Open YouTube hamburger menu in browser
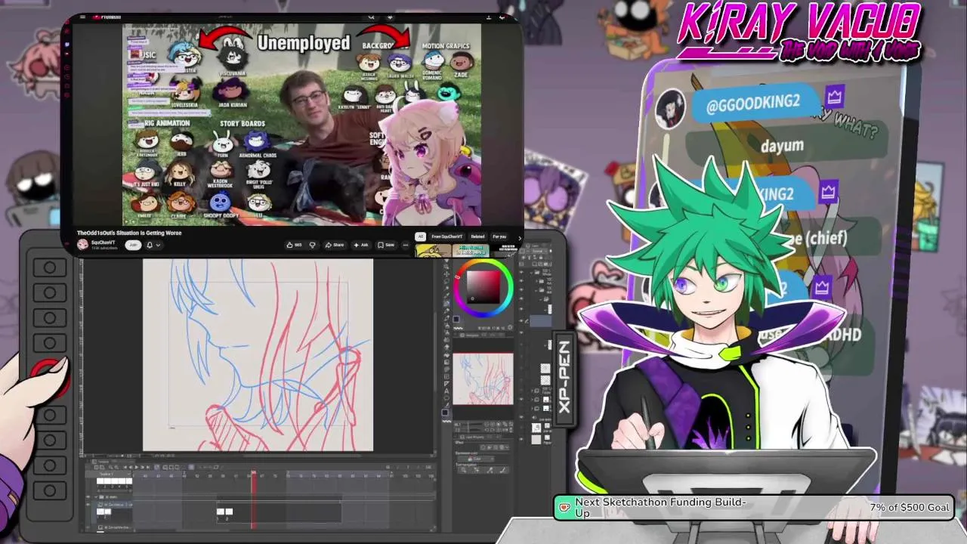 tap(82, 17)
